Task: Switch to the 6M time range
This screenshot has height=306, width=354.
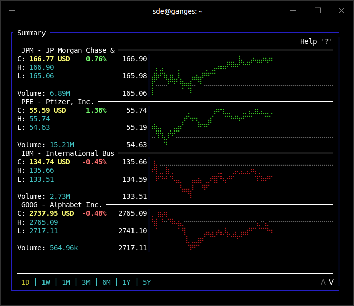Action: point(106,282)
